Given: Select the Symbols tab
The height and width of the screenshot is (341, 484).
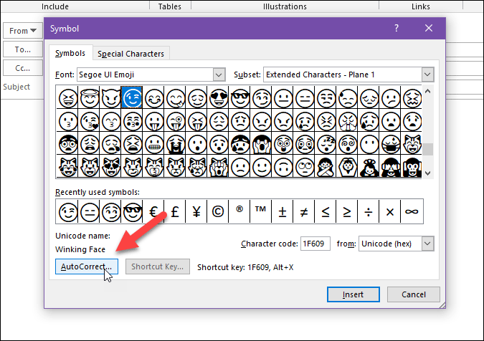Looking at the screenshot, I should pos(71,54).
